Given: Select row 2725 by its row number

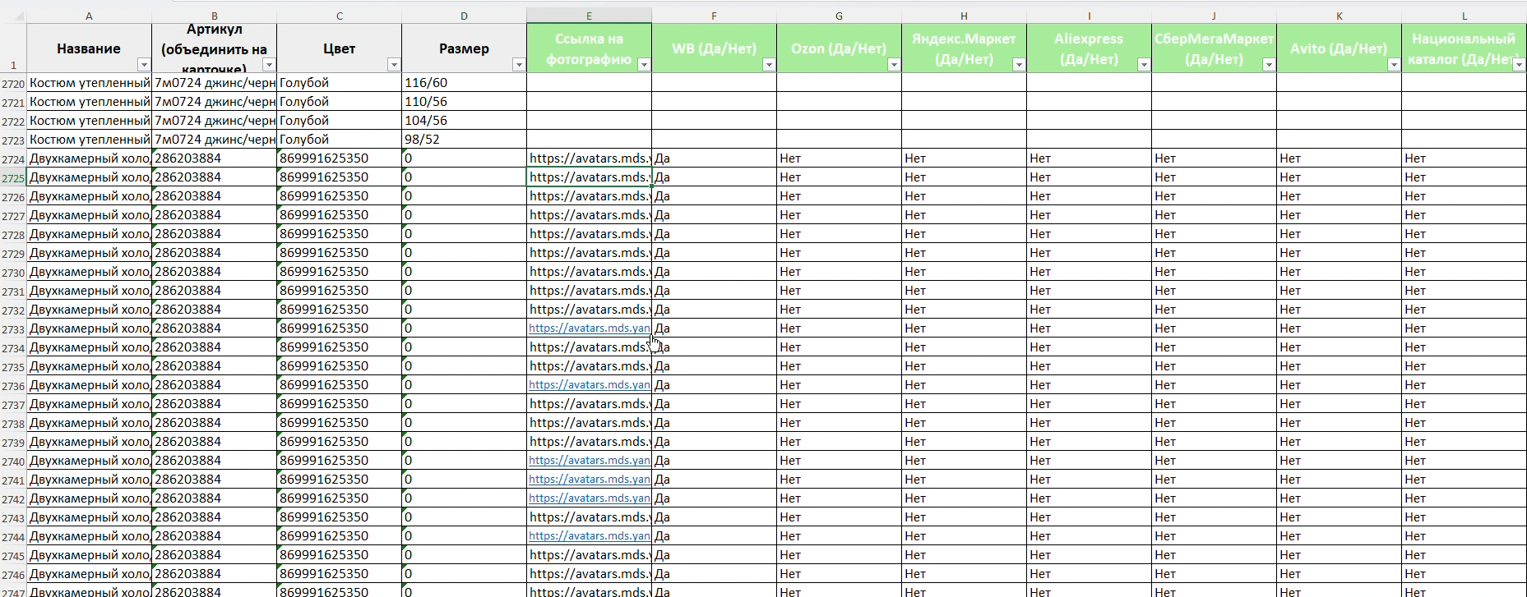Looking at the screenshot, I should (x=13, y=178).
